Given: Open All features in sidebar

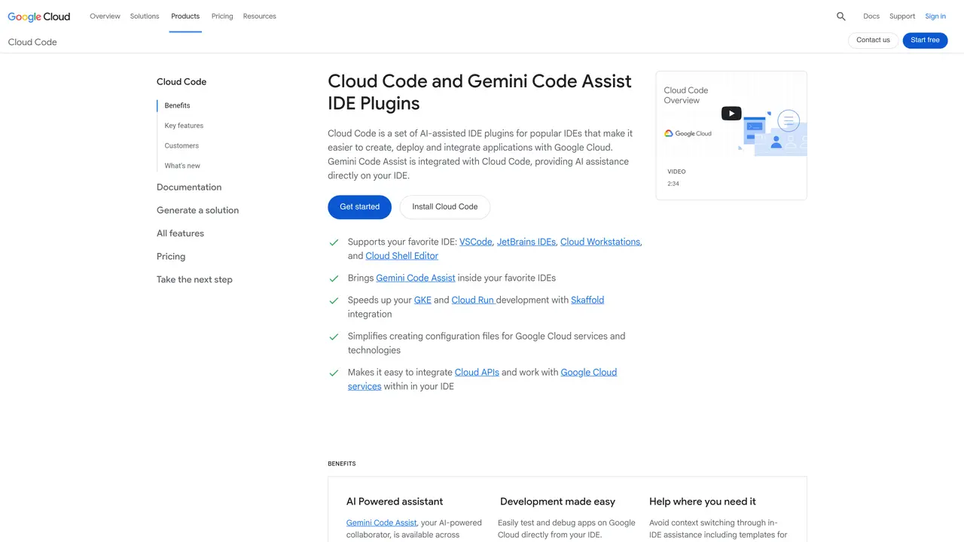Looking at the screenshot, I should click(x=180, y=233).
